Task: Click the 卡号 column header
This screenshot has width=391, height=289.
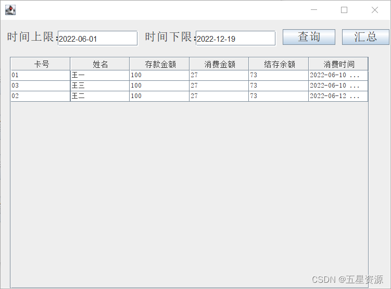Action: 41,64
